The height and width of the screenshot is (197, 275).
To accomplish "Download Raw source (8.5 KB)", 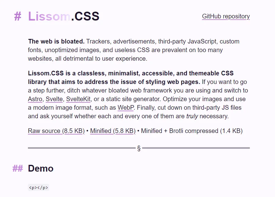I will coord(56,131).
